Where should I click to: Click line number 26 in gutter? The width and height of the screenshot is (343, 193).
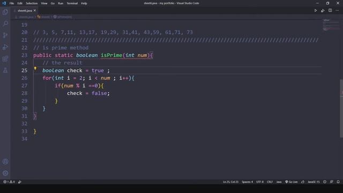pos(24,78)
